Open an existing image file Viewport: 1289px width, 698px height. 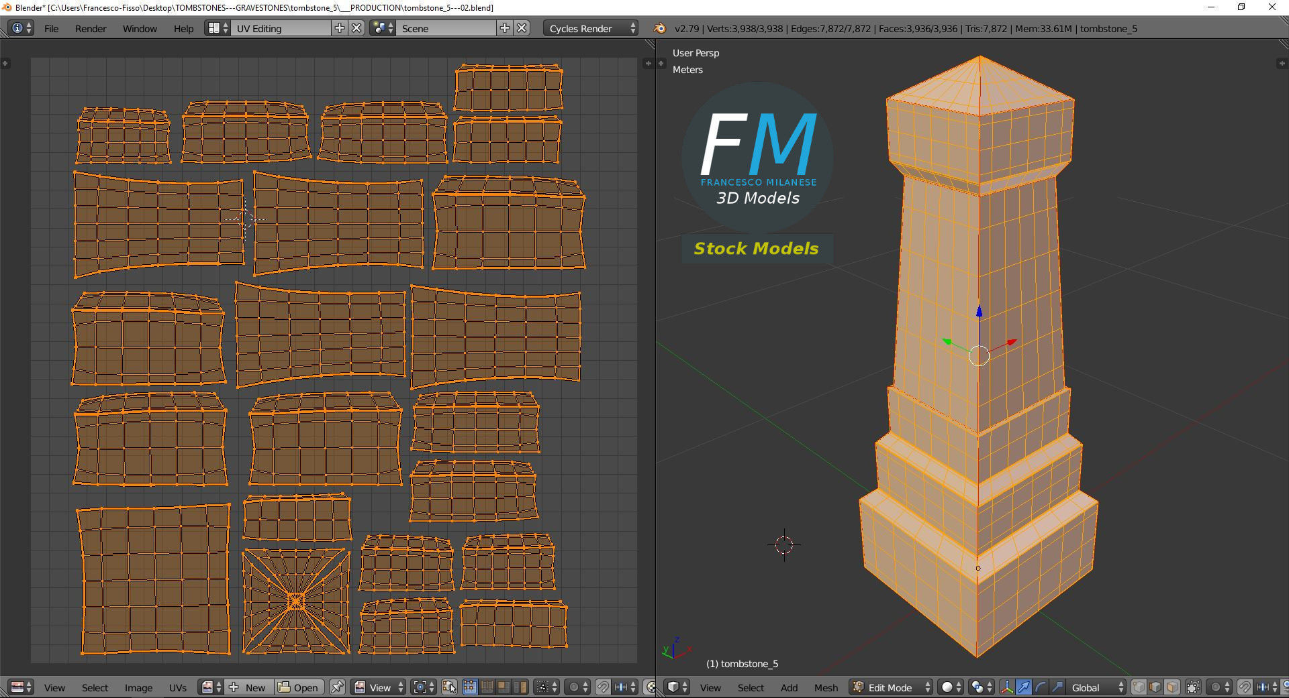(299, 687)
